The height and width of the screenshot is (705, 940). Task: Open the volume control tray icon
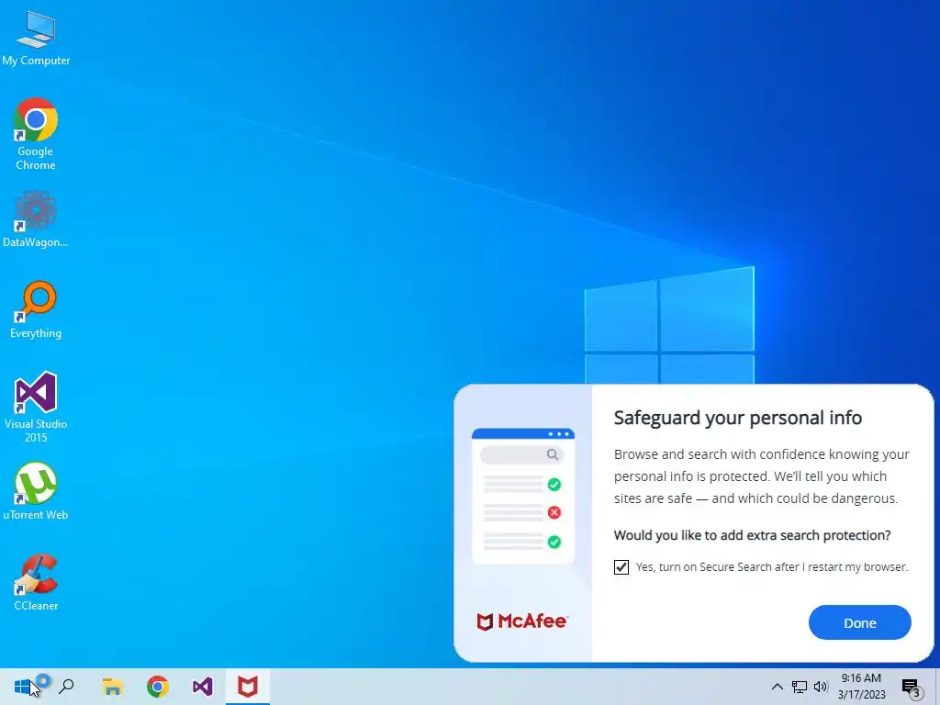click(x=821, y=687)
